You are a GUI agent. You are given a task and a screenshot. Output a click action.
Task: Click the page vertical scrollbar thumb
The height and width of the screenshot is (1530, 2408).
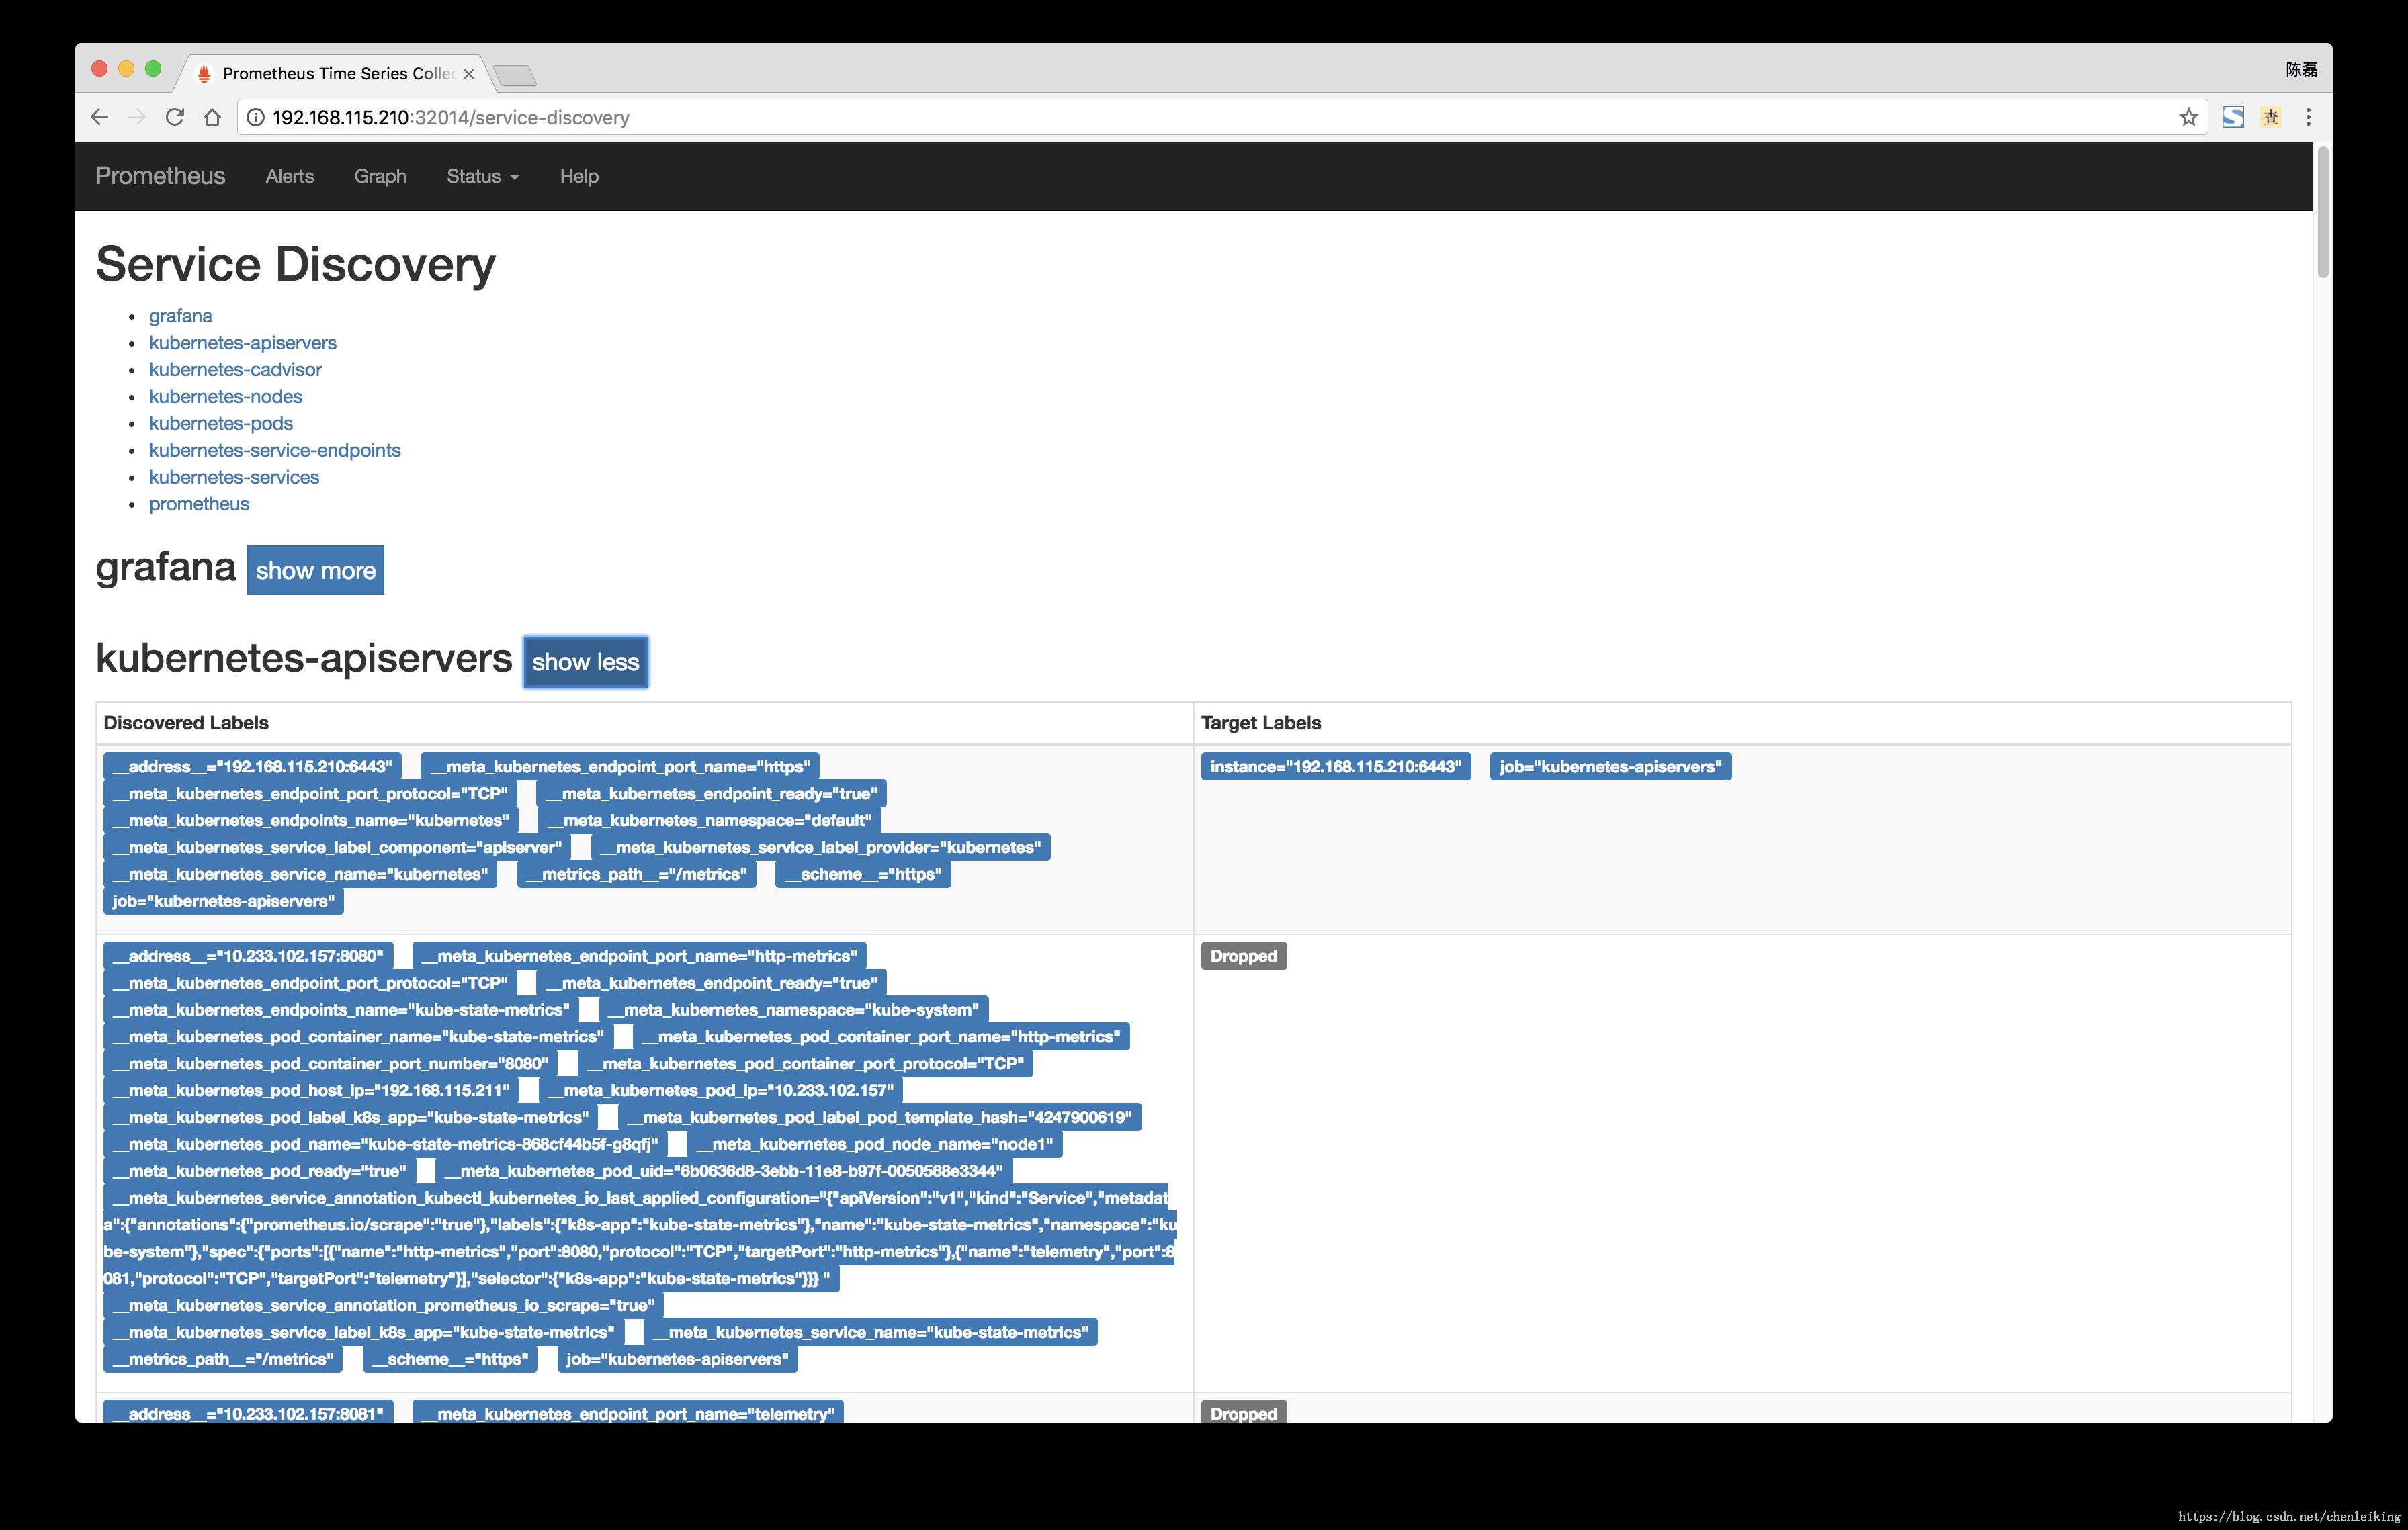point(2323,212)
